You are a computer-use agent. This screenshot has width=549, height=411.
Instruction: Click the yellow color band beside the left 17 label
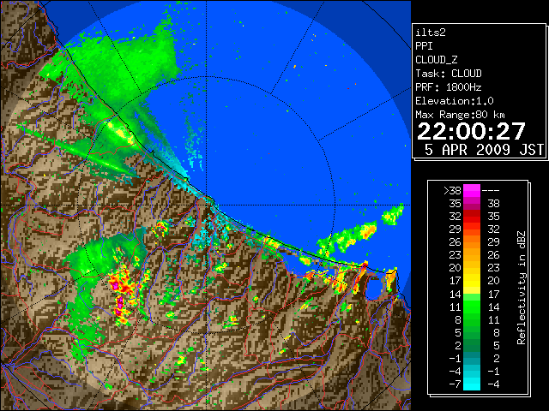pos(471,281)
